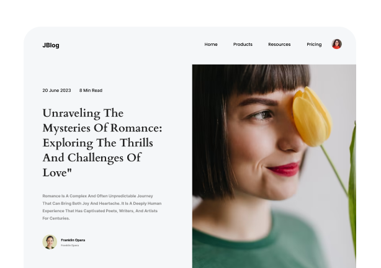Screen dimensions: 381x268
Task: Open the Unraveling The Mysteries article headline
Action: coord(102,143)
